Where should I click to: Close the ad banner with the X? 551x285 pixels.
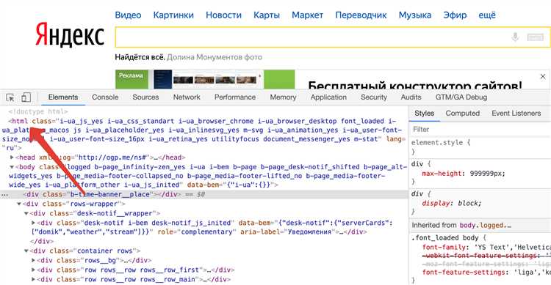[543, 76]
